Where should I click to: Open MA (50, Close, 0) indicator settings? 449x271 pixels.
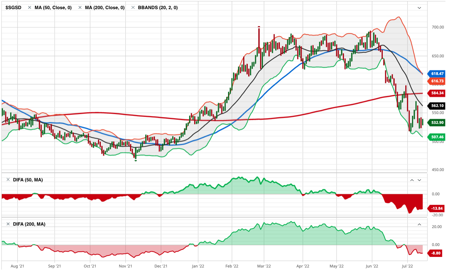[x=53, y=7]
